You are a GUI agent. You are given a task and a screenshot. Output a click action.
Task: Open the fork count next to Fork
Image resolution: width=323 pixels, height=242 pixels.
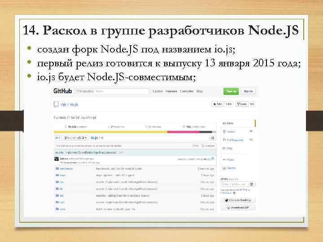coord(252,104)
